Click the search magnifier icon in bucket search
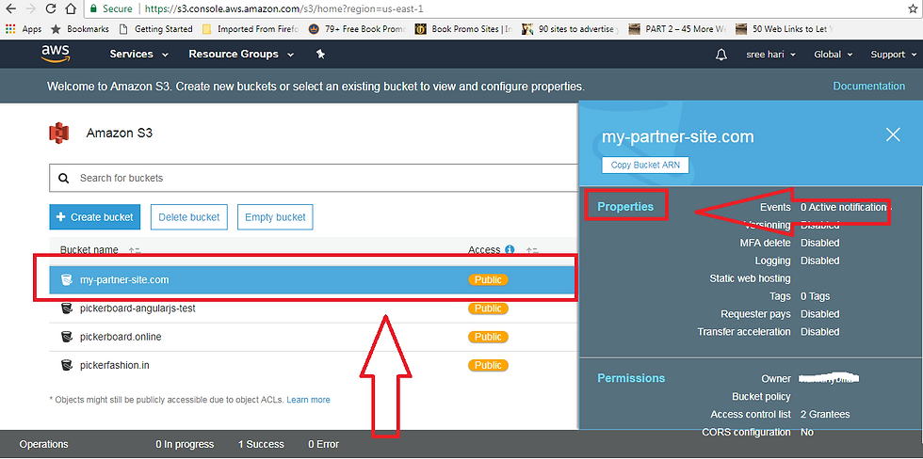 64,178
